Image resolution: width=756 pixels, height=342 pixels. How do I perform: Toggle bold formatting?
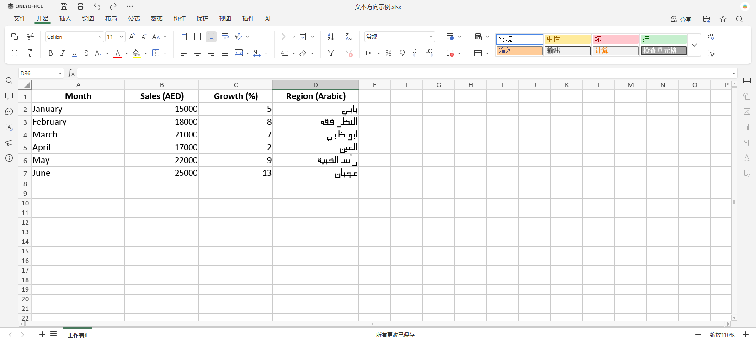pos(50,53)
